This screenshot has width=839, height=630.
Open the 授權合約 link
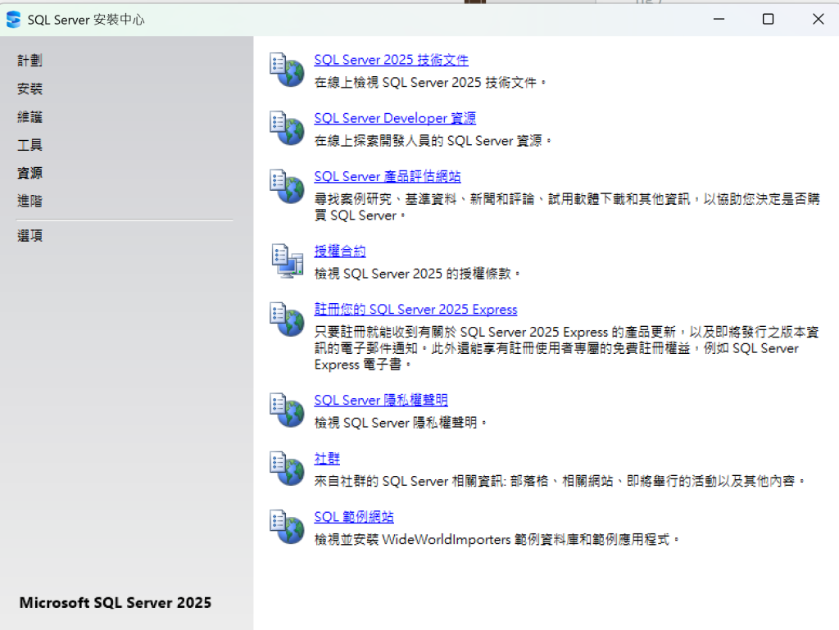click(x=340, y=251)
